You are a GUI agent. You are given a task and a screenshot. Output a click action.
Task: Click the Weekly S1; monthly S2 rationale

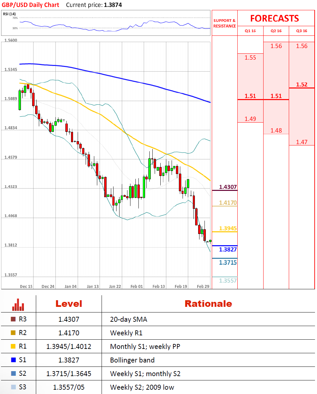point(145,374)
